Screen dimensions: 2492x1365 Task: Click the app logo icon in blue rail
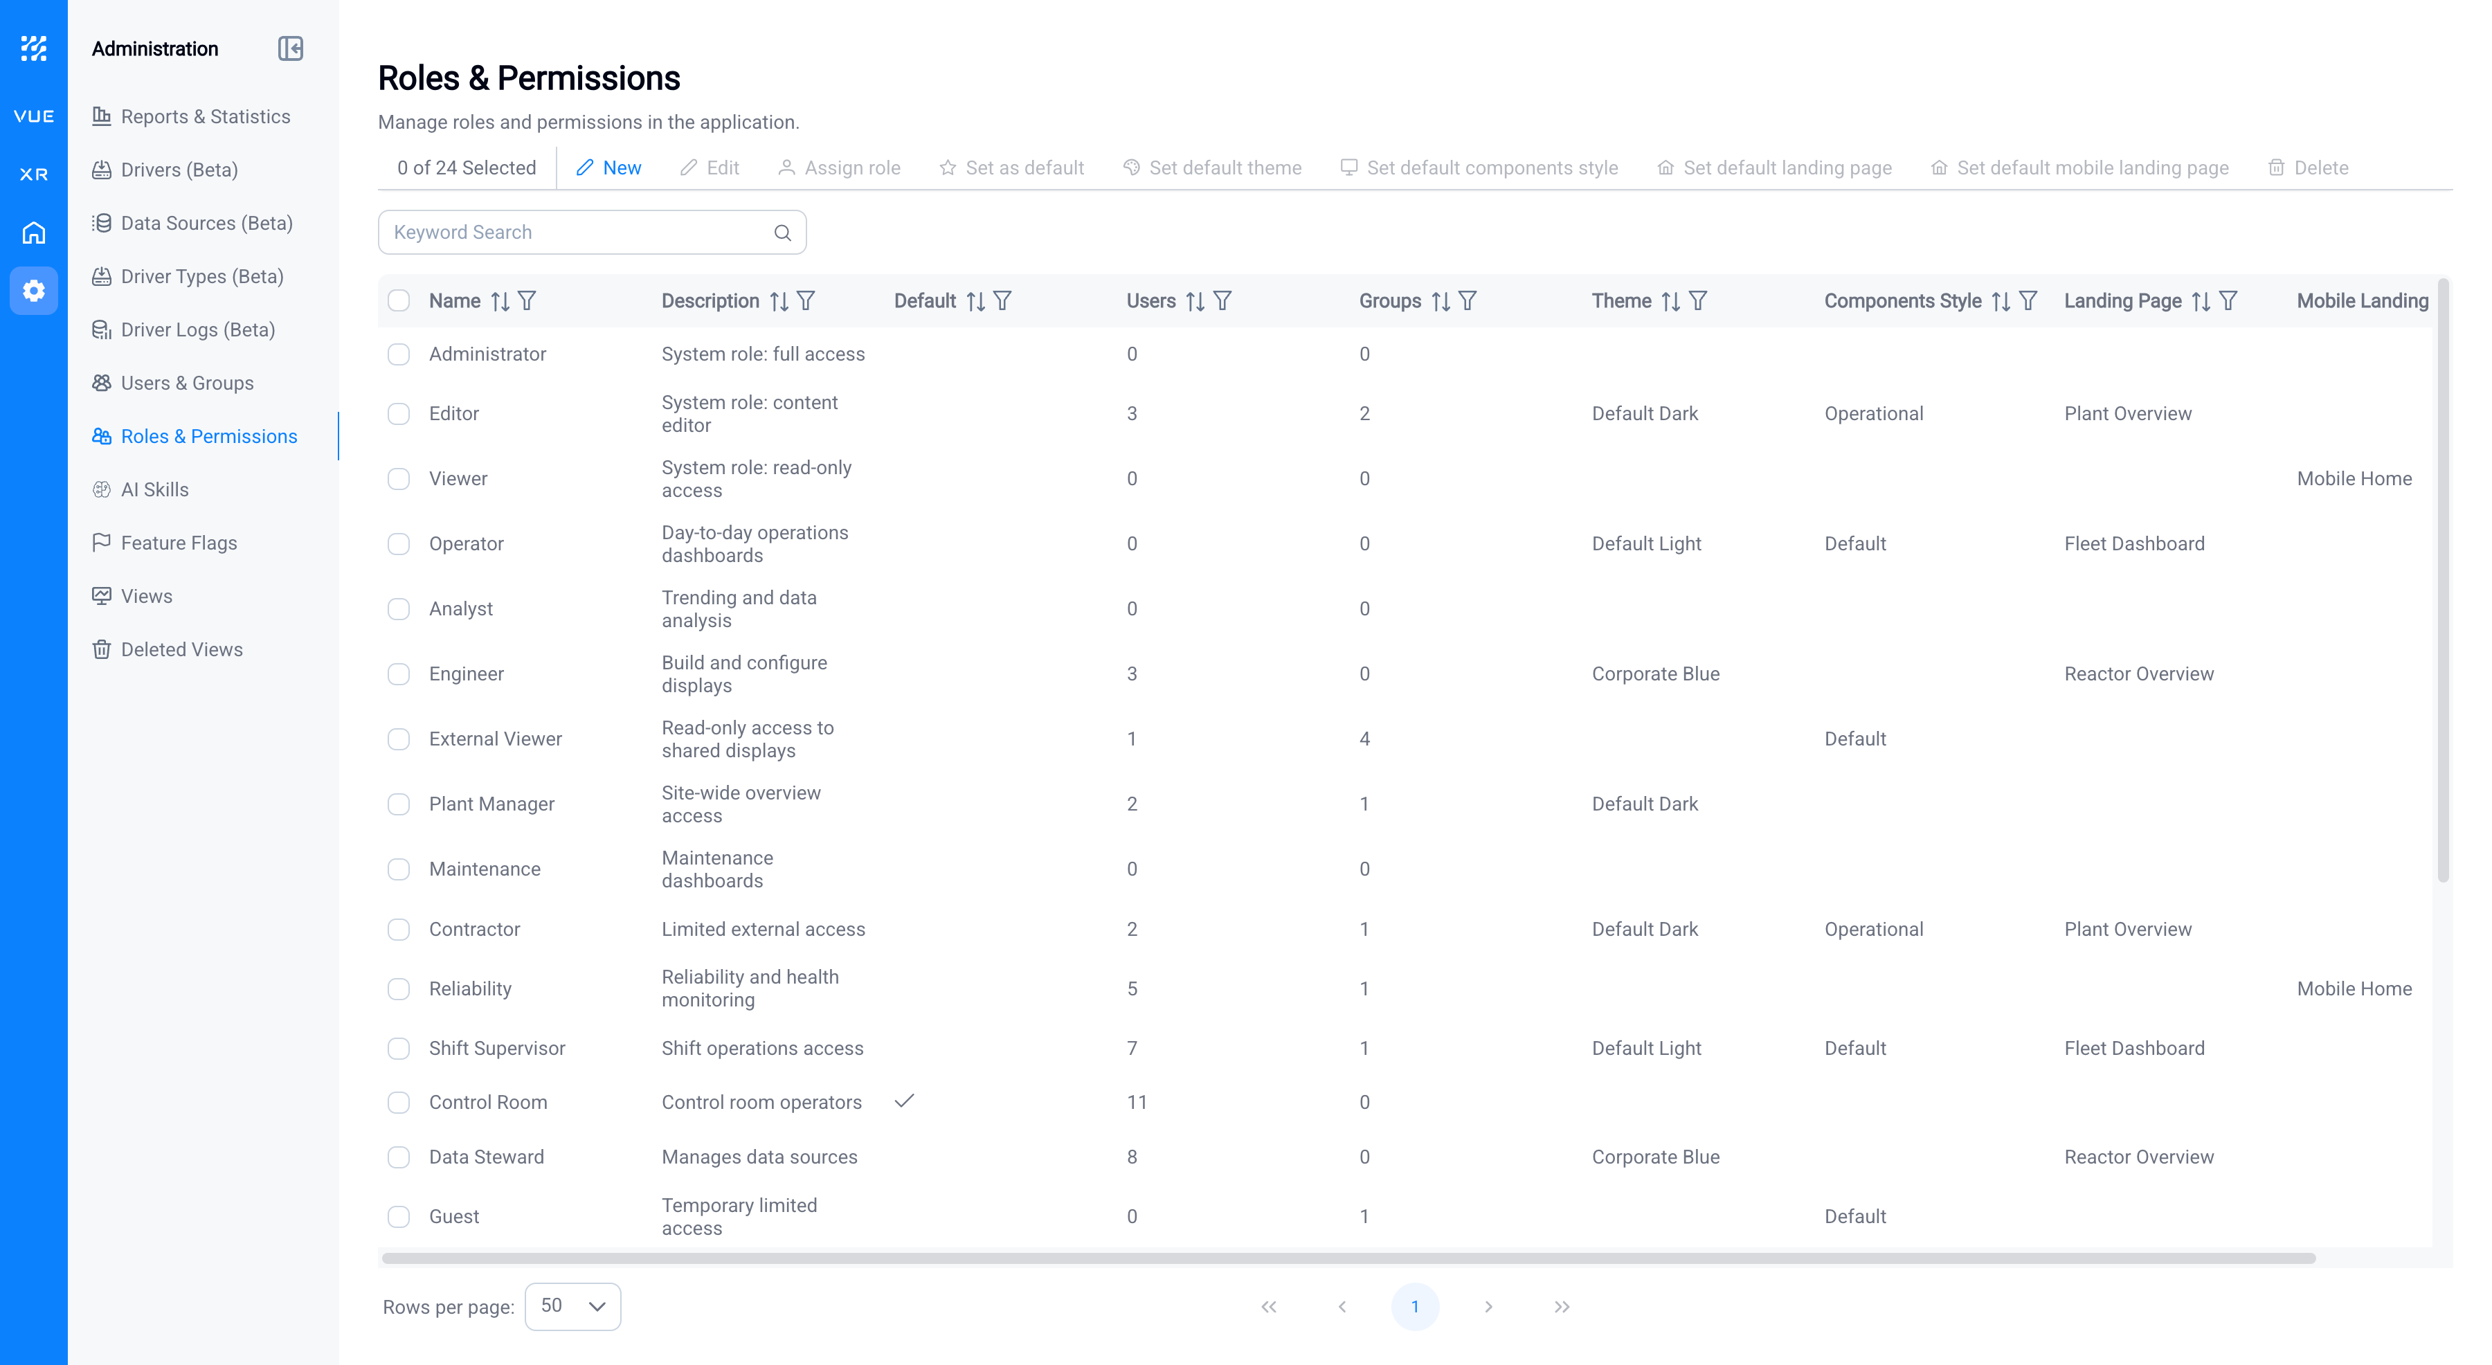coord(34,48)
